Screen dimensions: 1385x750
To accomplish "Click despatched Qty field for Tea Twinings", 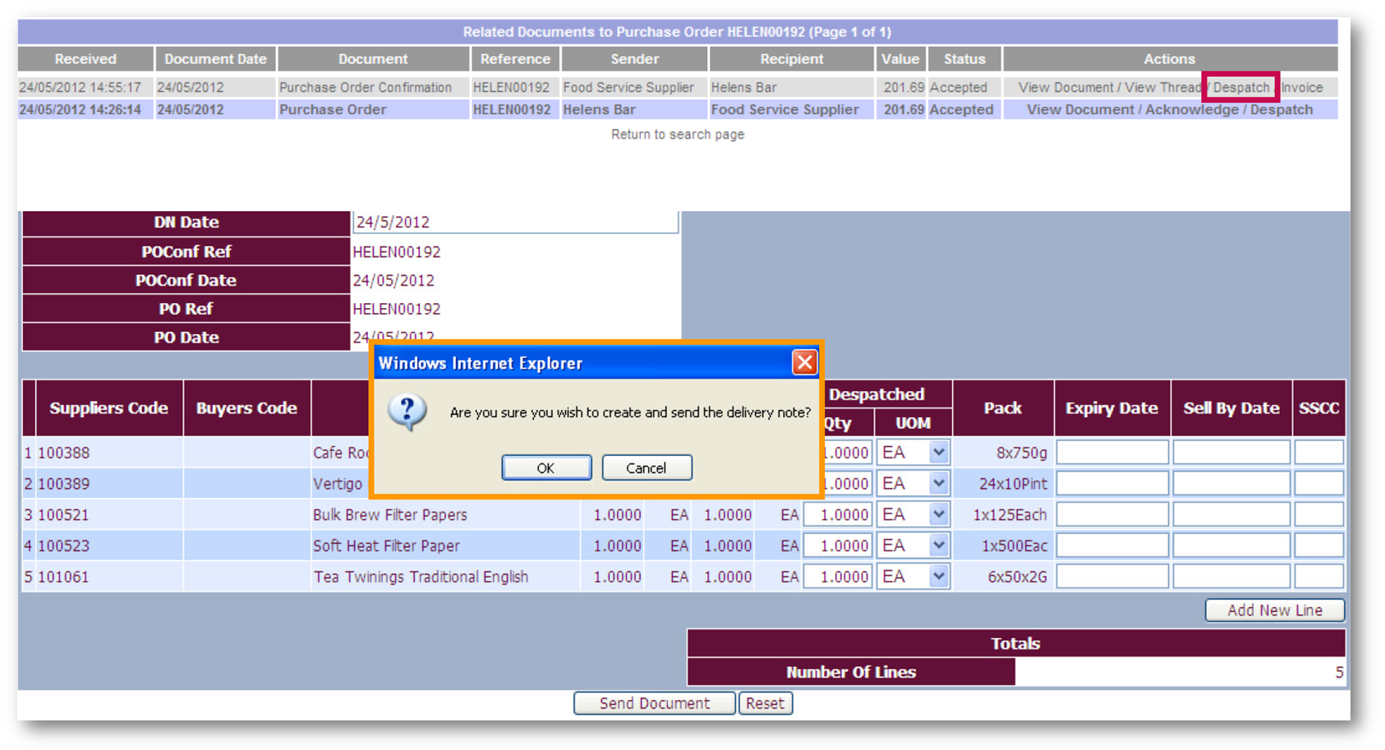I will tap(838, 577).
